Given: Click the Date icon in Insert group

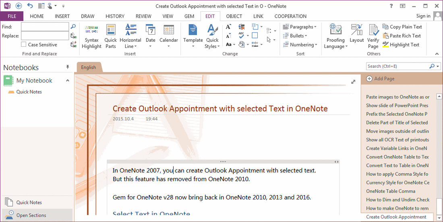Looking at the screenshot, I should (x=150, y=30).
